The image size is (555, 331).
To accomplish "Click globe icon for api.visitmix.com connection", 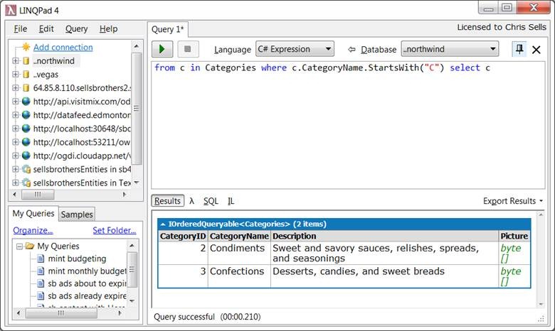I will pyautogui.click(x=26, y=102).
